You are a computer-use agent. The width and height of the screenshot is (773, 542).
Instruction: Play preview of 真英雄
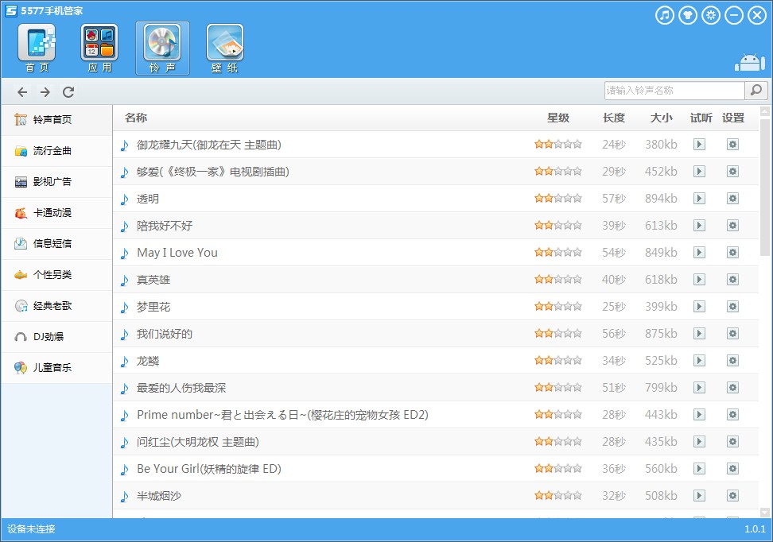699,280
